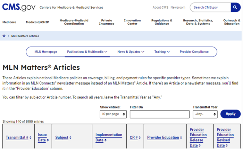Viewport: 243px width, 149px height.
Task: Open the Regulations & Guidance menu
Action: (x=162, y=22)
